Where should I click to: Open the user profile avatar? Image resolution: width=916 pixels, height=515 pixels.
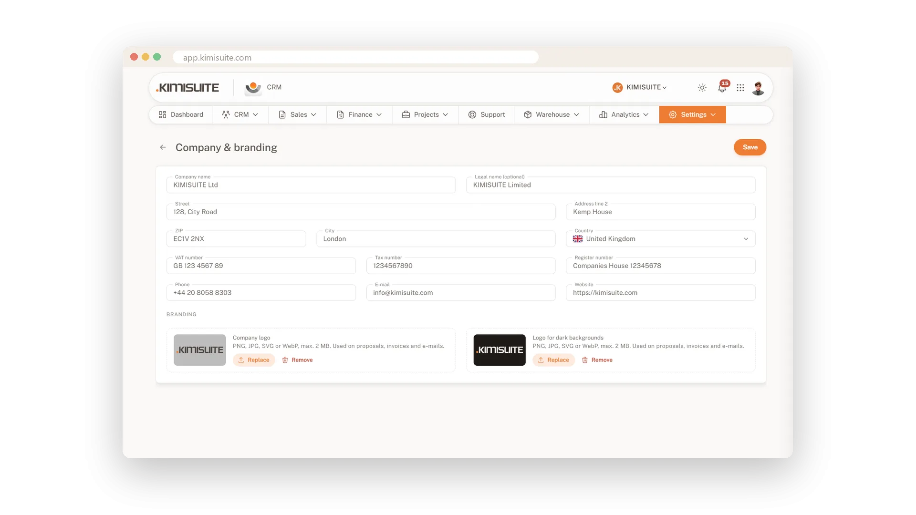pos(758,88)
